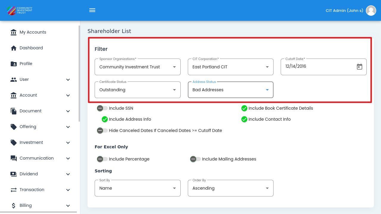Click the Community Investment Trust logo
Viewport: 381px width, 214px height.
(x=20, y=10)
